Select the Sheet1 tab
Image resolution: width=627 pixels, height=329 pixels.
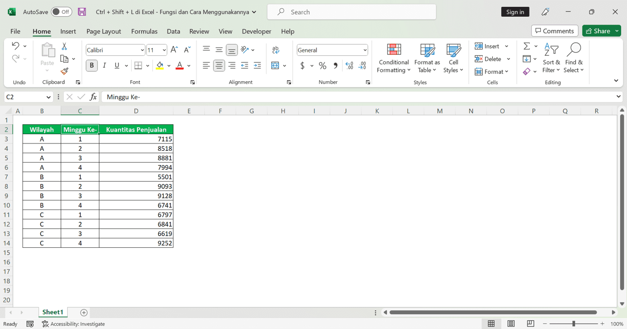click(52, 312)
